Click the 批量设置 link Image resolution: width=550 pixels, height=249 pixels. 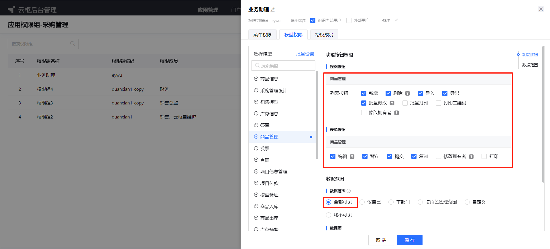pyautogui.click(x=305, y=54)
